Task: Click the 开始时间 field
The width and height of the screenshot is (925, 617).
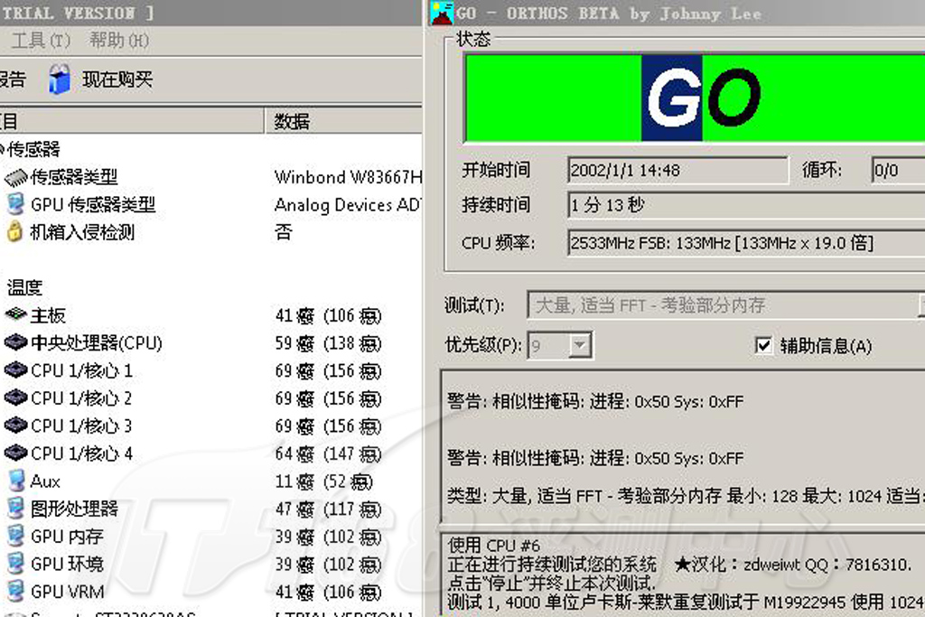Action: click(x=677, y=170)
